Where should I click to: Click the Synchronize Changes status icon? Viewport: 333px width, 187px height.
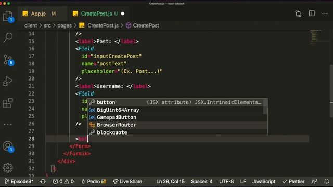[43, 181]
